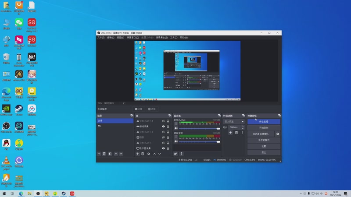Open virtual camera settings gear icon
Screen dimensions: 351x197
click(x=278, y=134)
